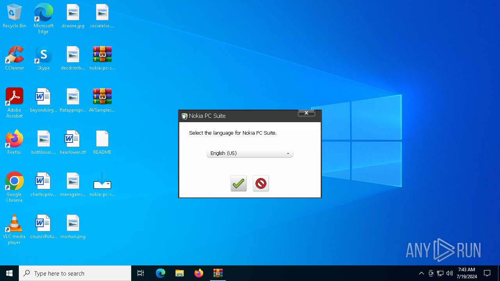500x281 pixels.
Task: Close the Nokia PC Suite dialog
Action: pos(306,113)
